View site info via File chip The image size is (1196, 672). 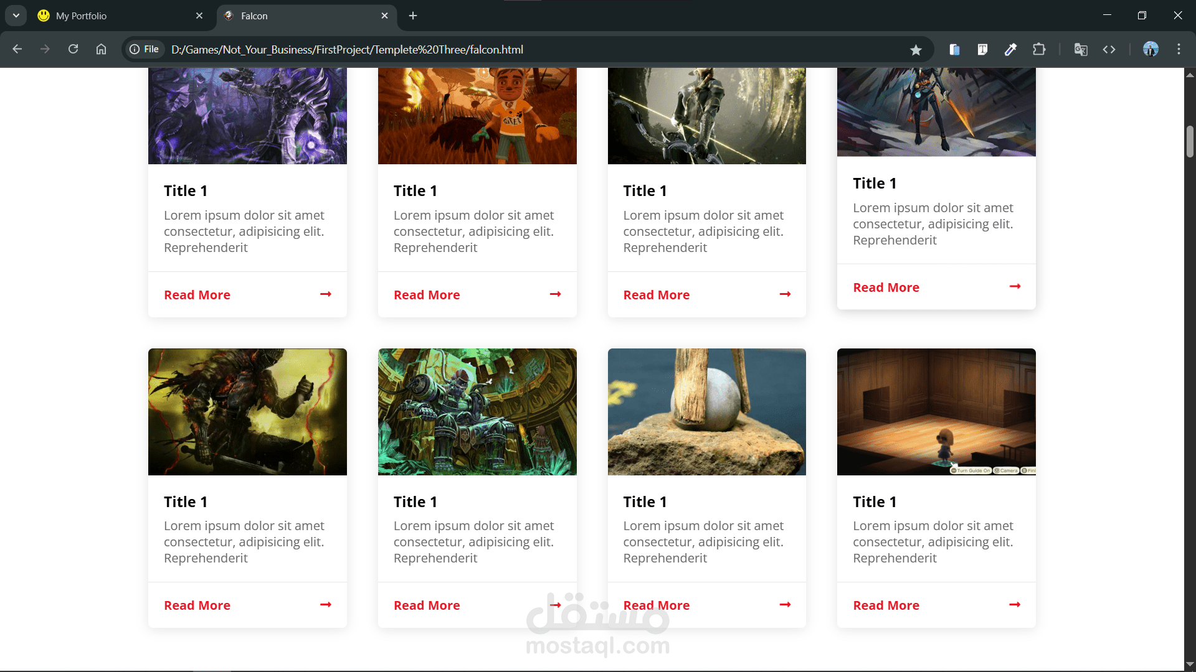pyautogui.click(x=145, y=49)
